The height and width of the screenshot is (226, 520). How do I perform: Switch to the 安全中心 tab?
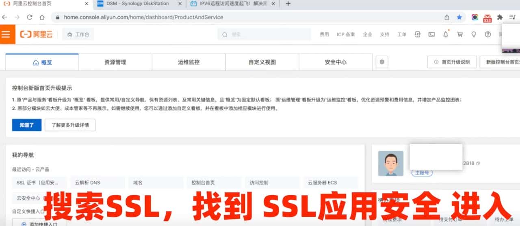pyautogui.click(x=336, y=62)
